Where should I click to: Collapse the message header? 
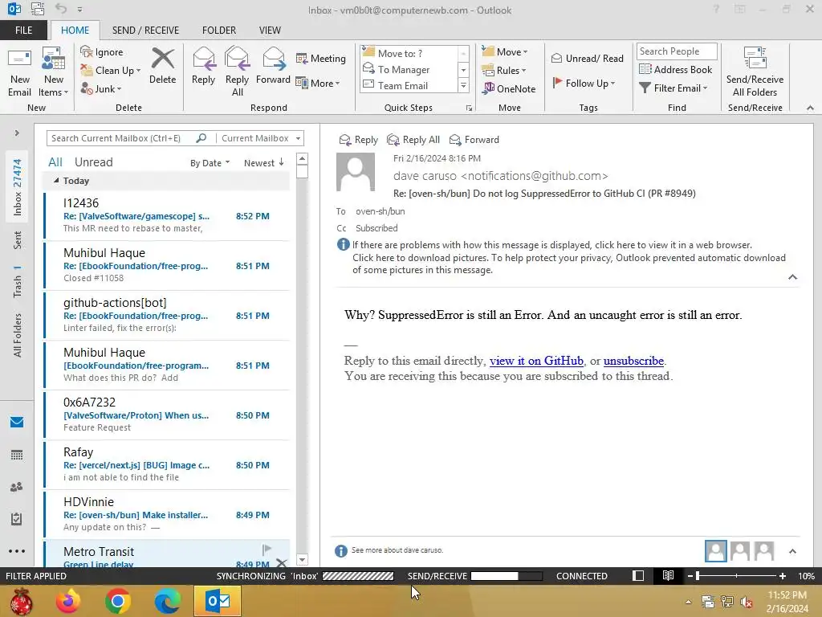tap(792, 276)
